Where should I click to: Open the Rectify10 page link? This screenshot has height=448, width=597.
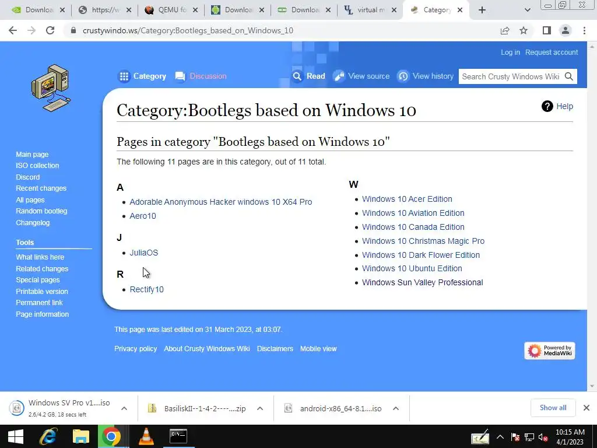[x=146, y=289]
